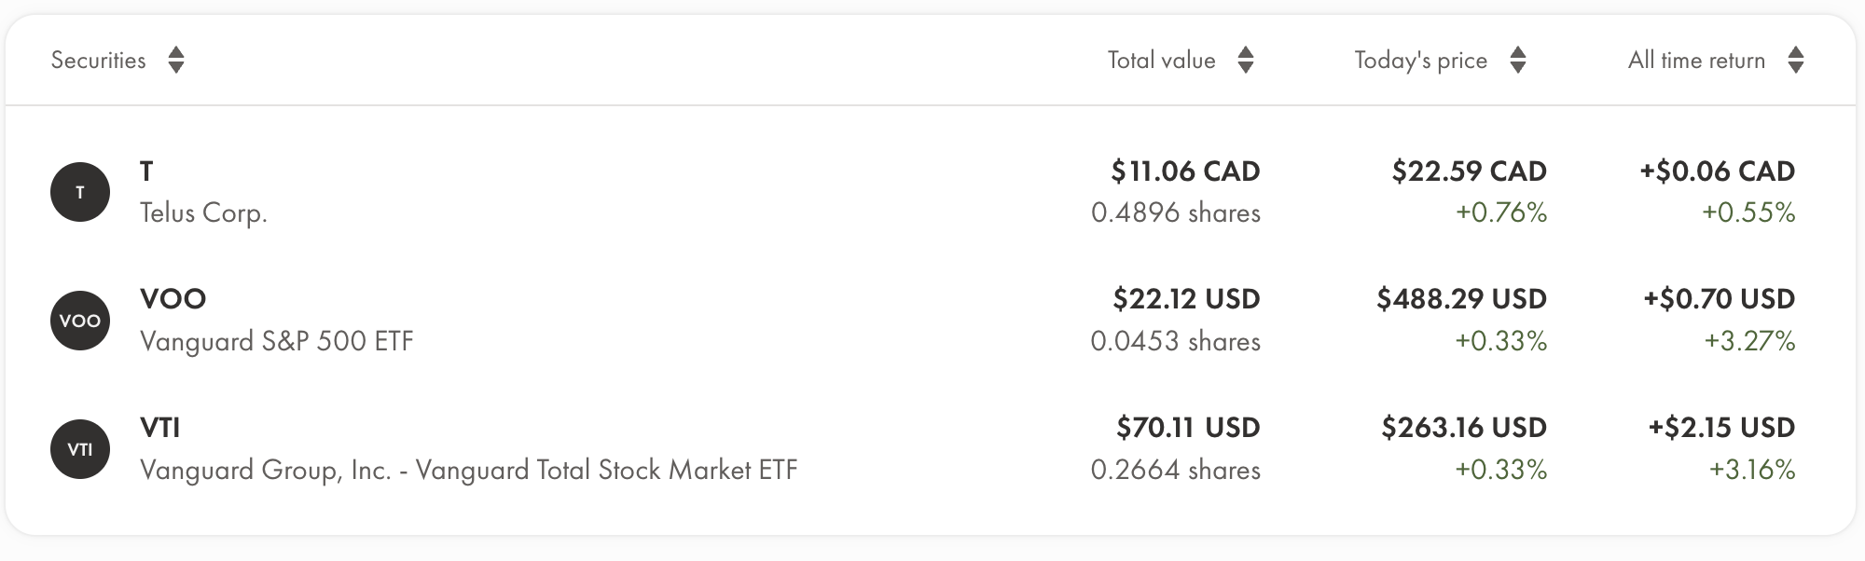Click the All time return header label
Image resolution: width=1865 pixels, height=561 pixels.
pos(1696,61)
